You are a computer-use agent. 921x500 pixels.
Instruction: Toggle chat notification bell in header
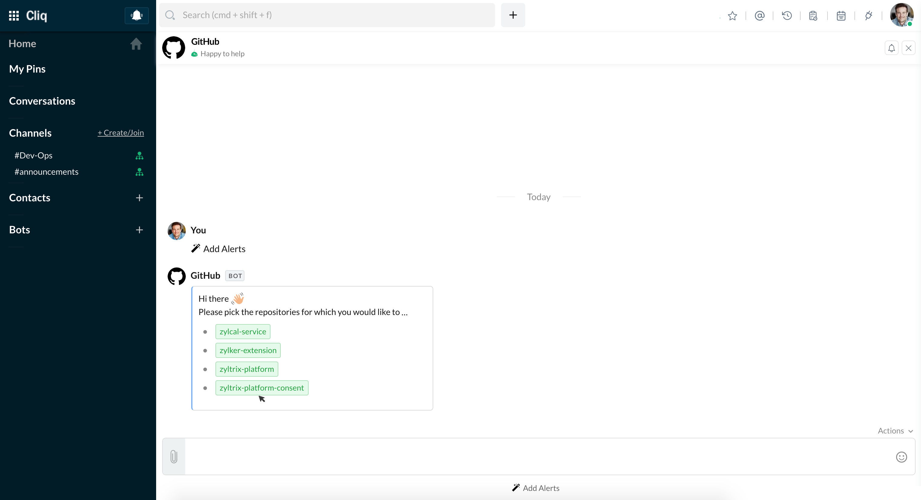pyautogui.click(x=891, y=48)
